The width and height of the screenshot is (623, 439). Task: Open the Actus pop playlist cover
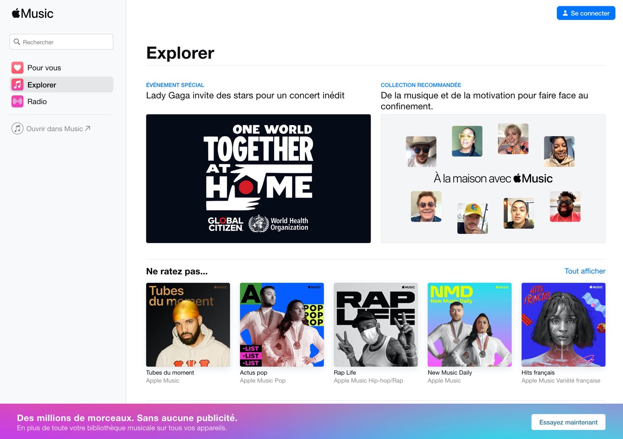tap(282, 325)
